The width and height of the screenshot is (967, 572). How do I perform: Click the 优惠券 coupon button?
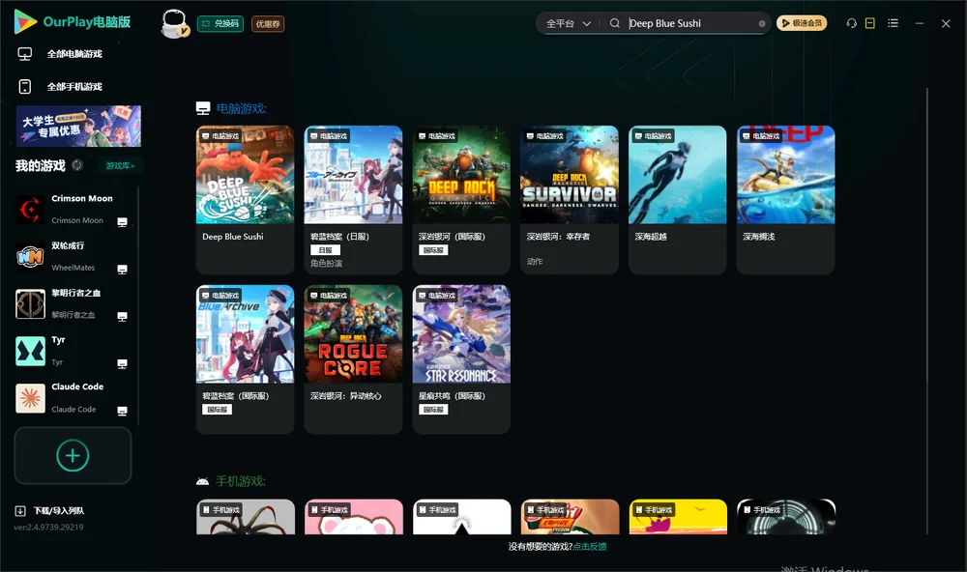click(268, 24)
